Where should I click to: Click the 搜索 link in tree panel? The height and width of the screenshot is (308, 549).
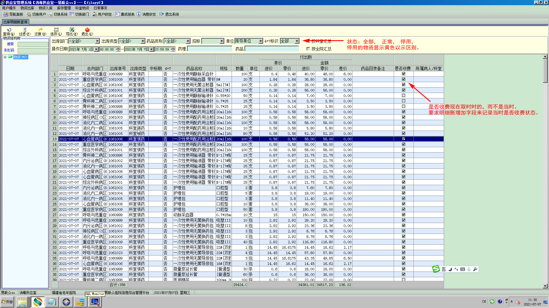pos(10,44)
